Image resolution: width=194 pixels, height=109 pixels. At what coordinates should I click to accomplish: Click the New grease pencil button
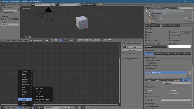click(x=135, y=47)
